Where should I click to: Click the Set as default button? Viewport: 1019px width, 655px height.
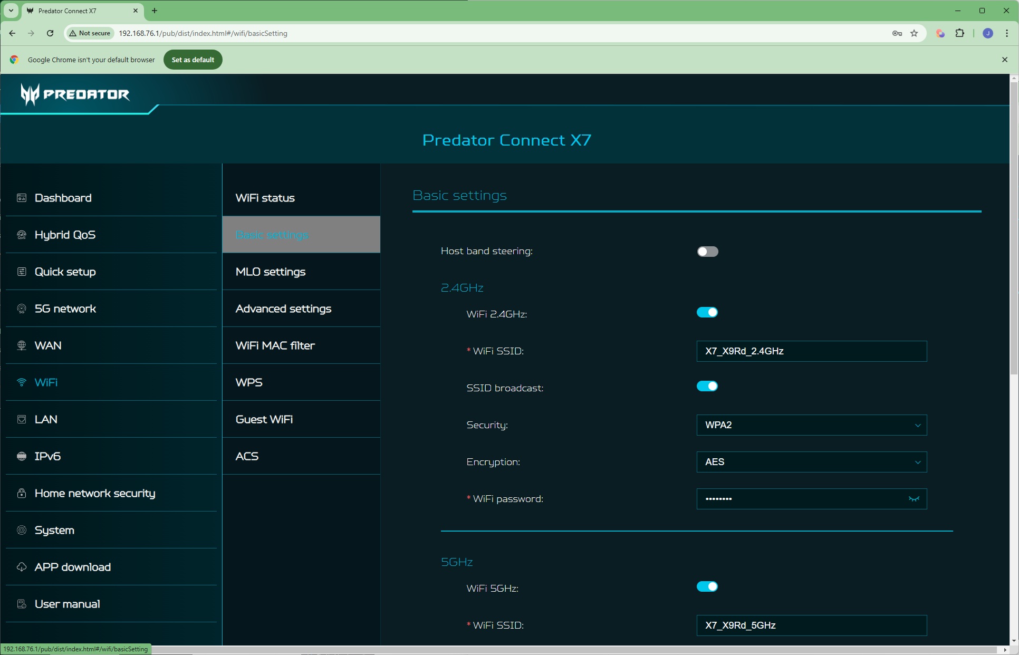tap(193, 60)
